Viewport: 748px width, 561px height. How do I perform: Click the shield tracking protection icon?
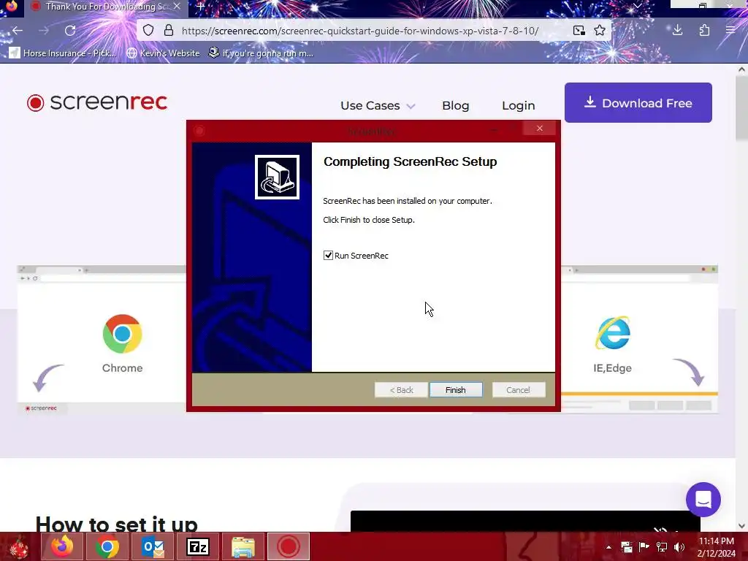click(x=148, y=31)
